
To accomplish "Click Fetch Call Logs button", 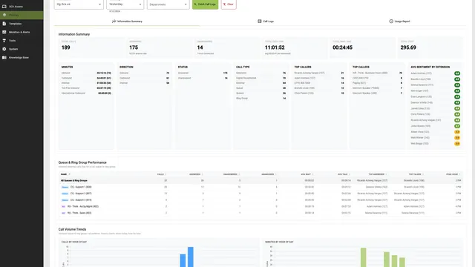I will pyautogui.click(x=205, y=4).
